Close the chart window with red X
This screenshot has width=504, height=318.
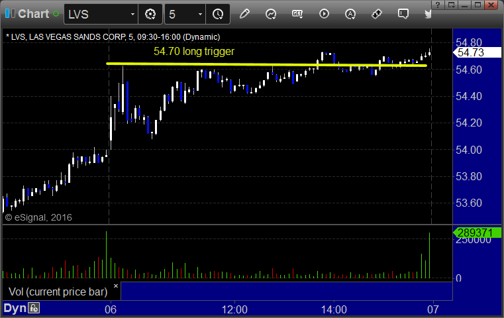click(x=491, y=5)
